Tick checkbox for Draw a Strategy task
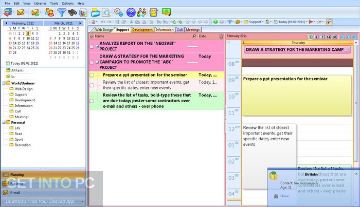Viewport: 360px width, 207px height. click(92, 62)
